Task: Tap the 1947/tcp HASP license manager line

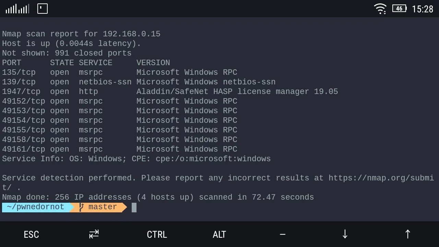Action: point(170,92)
